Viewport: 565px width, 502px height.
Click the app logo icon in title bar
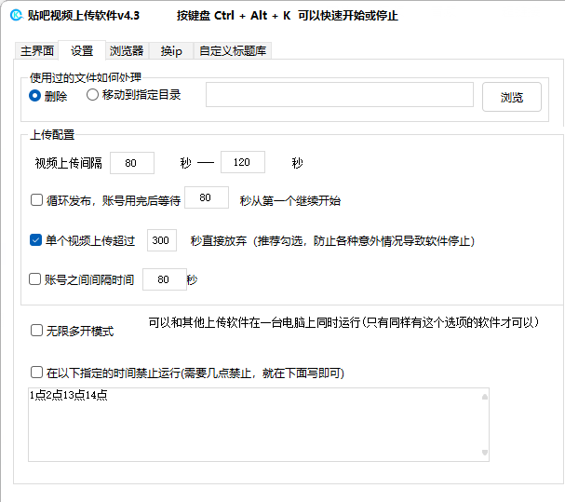pos(16,15)
